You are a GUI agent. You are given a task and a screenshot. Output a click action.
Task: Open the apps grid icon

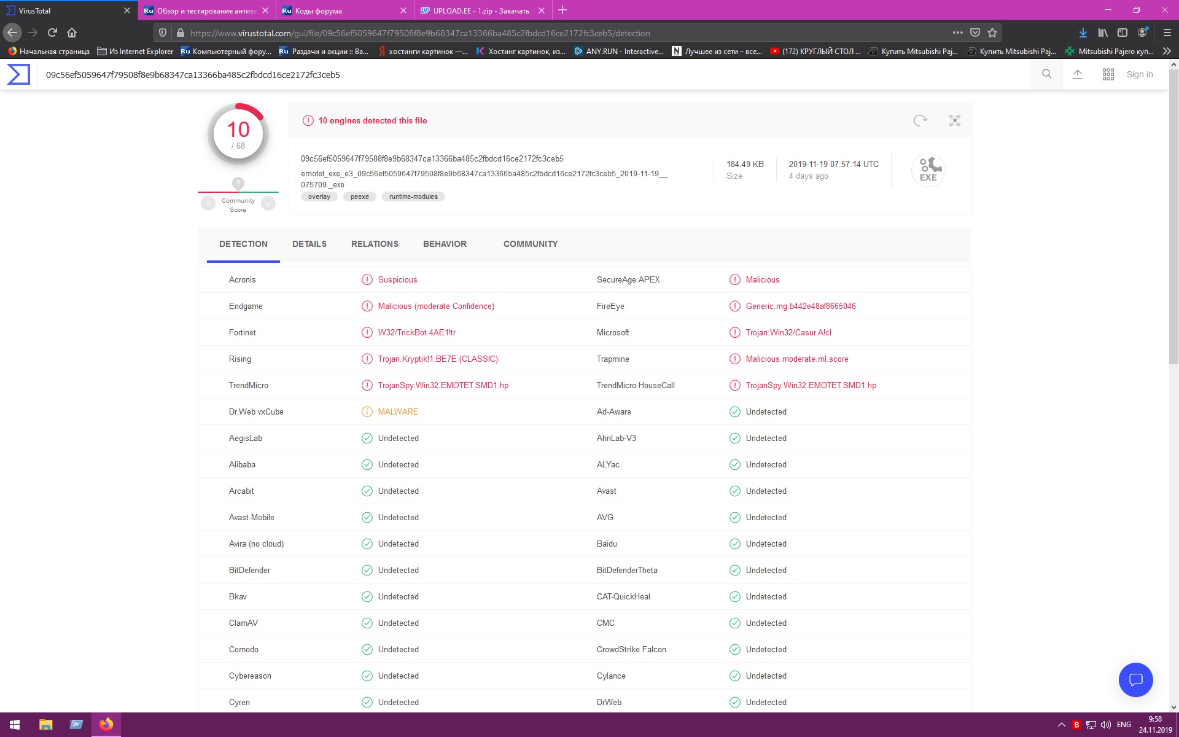click(x=1108, y=74)
